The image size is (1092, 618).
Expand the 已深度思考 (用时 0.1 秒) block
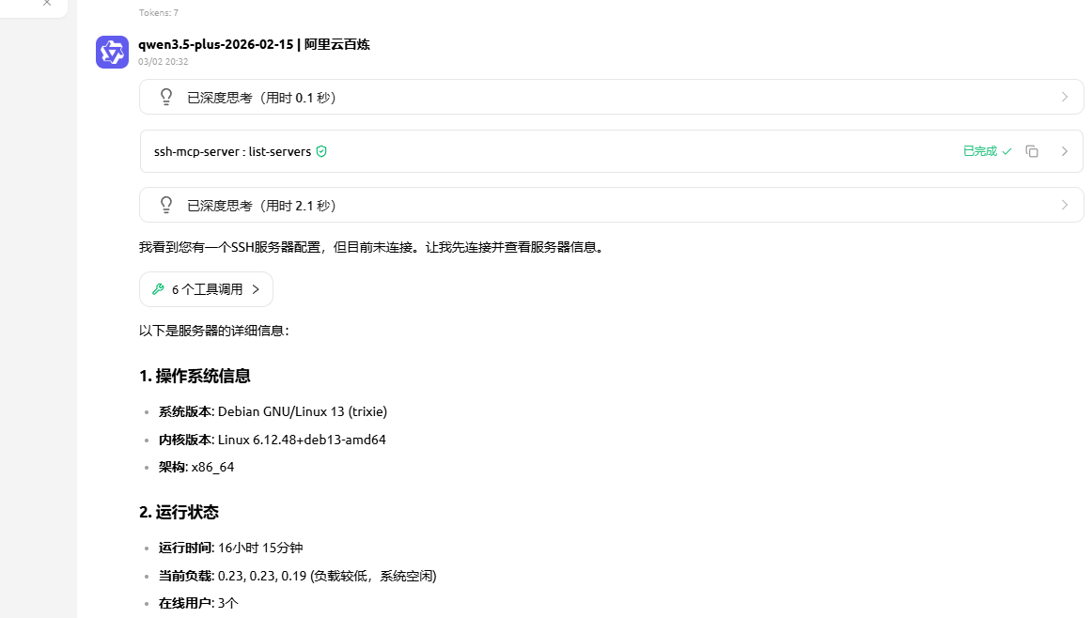[1064, 97]
